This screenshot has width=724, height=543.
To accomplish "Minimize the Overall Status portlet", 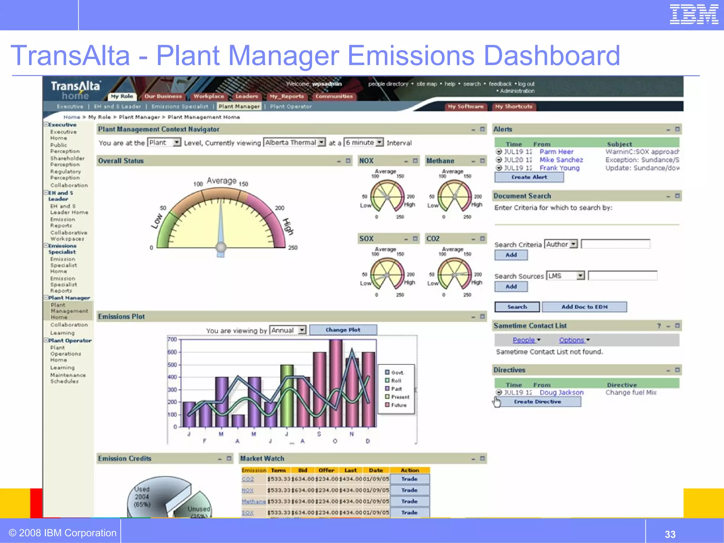I will tap(339, 161).
